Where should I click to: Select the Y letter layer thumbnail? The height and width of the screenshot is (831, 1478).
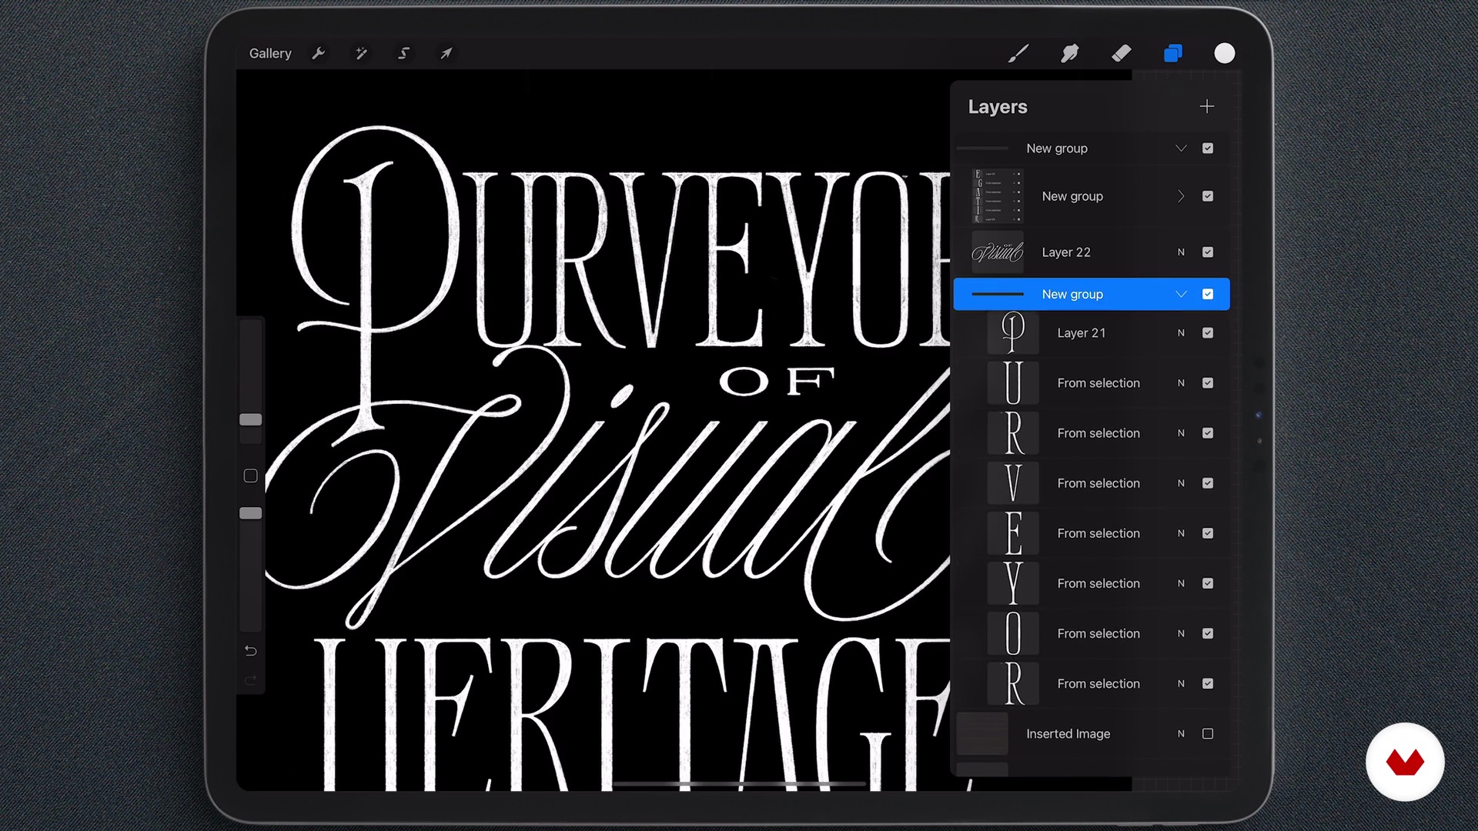click(x=1013, y=583)
